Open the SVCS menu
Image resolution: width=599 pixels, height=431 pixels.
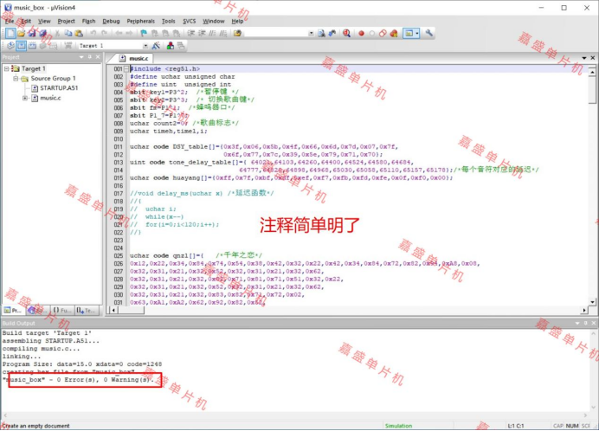(189, 21)
